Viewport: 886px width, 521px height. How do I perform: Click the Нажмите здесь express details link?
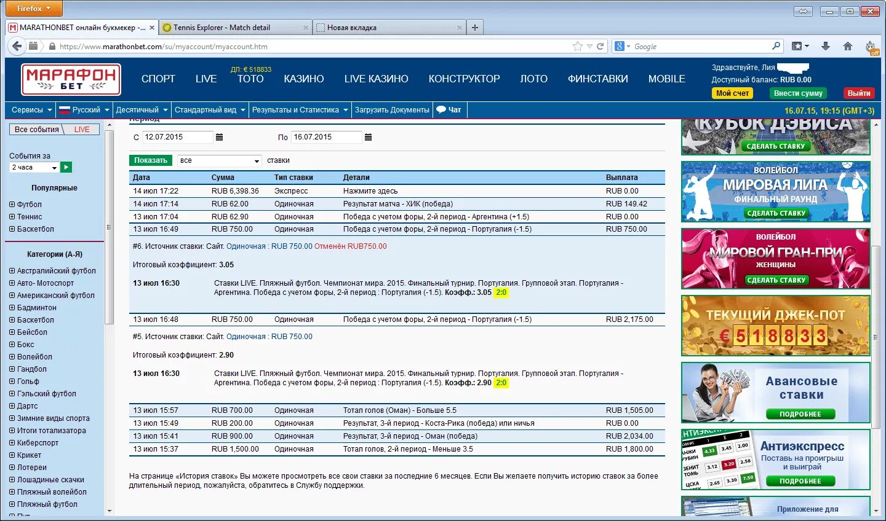[370, 191]
